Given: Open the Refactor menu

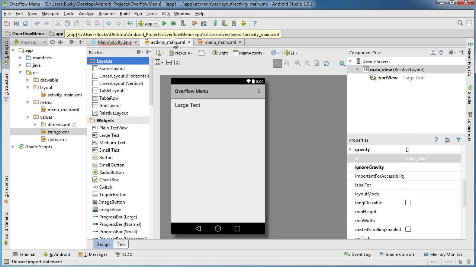Looking at the screenshot, I should pyautogui.click(x=106, y=14).
